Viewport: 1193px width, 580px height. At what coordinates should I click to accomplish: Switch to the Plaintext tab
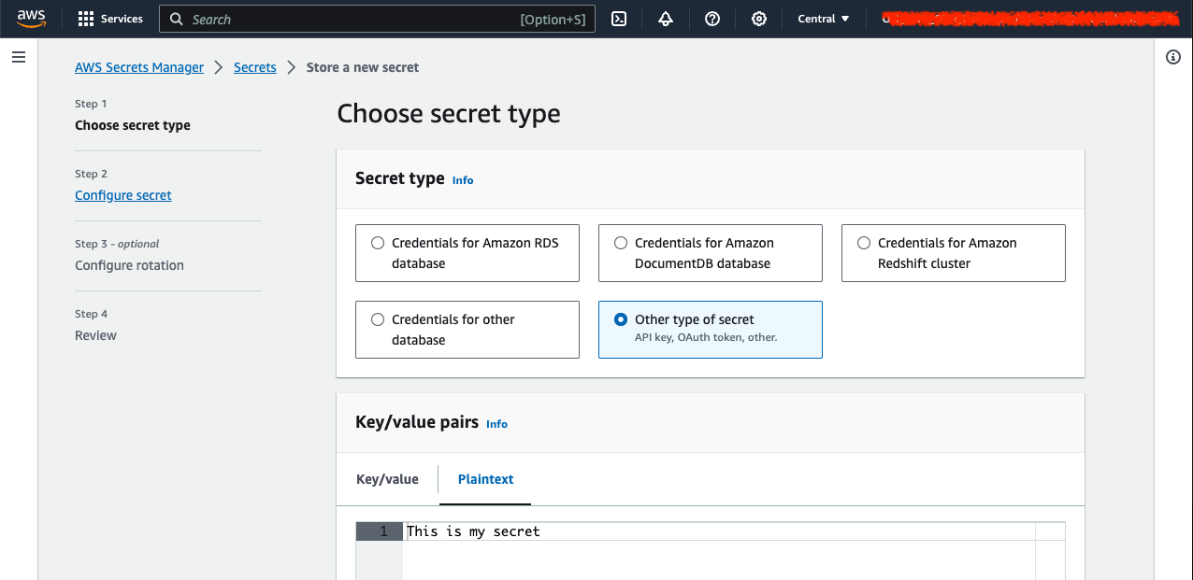click(485, 479)
